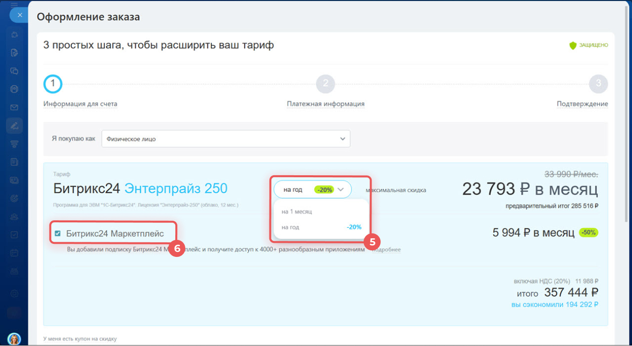Screen dimensions: 632x346
Task: Click the 'Подробнее' link about Marketplace
Action: coord(386,249)
